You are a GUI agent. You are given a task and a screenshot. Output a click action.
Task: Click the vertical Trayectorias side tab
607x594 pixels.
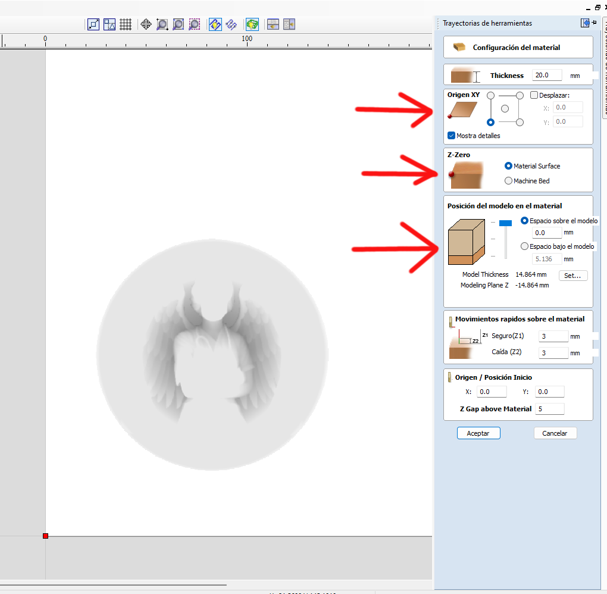605,68
